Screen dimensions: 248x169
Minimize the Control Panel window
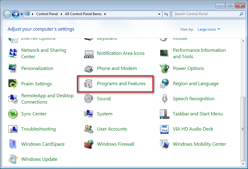point(220,6)
